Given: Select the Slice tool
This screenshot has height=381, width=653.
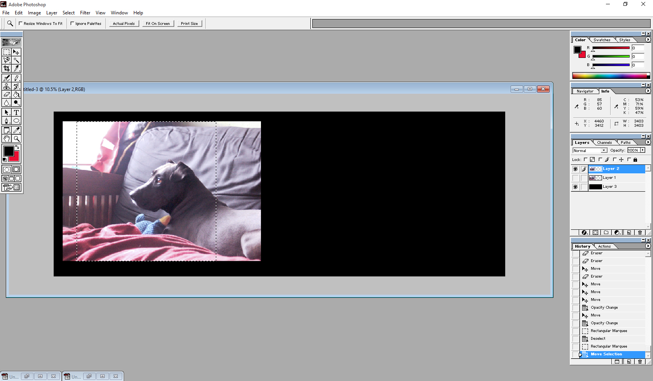Looking at the screenshot, I should tap(16, 68).
